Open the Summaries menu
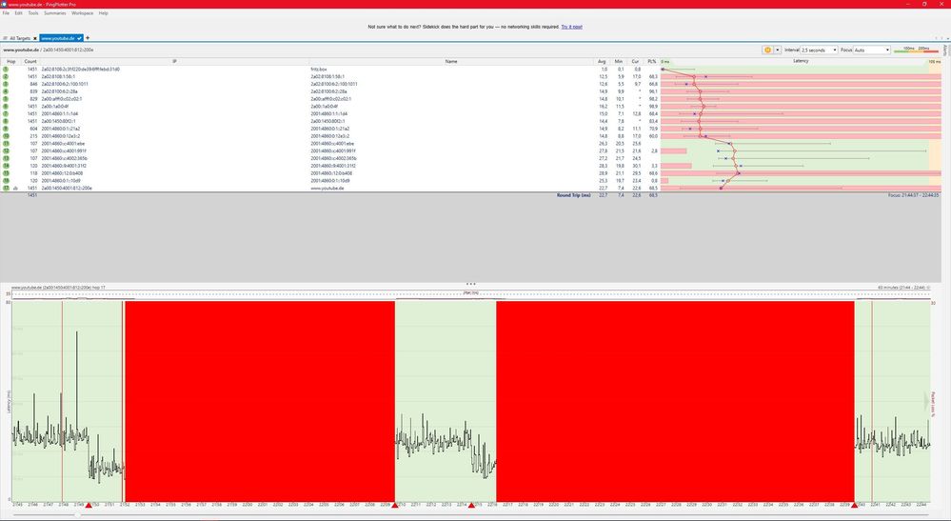 click(54, 12)
